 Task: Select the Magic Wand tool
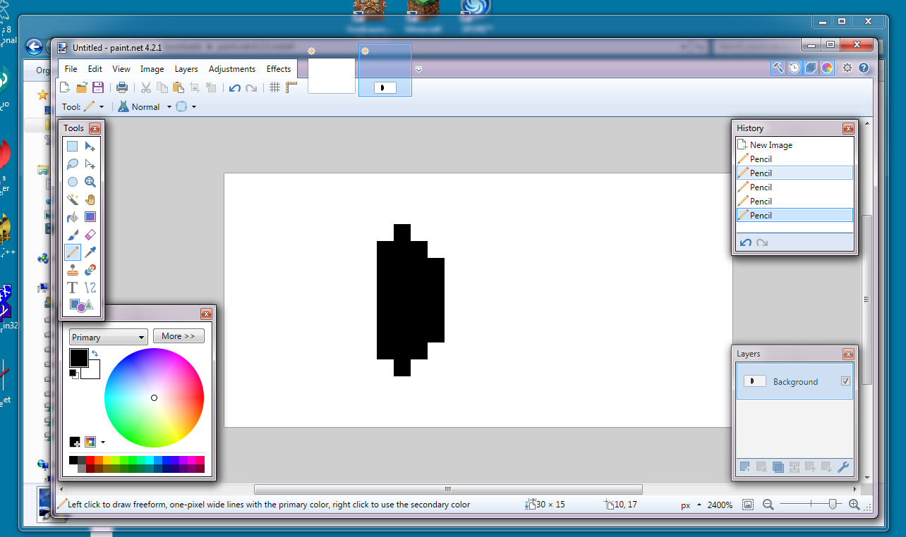tap(72, 199)
